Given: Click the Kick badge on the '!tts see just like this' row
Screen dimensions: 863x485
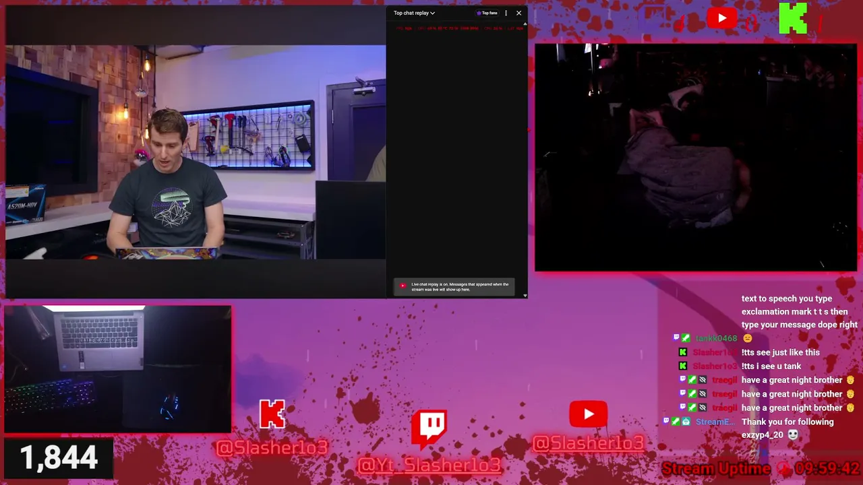Looking at the screenshot, I should pyautogui.click(x=683, y=352).
